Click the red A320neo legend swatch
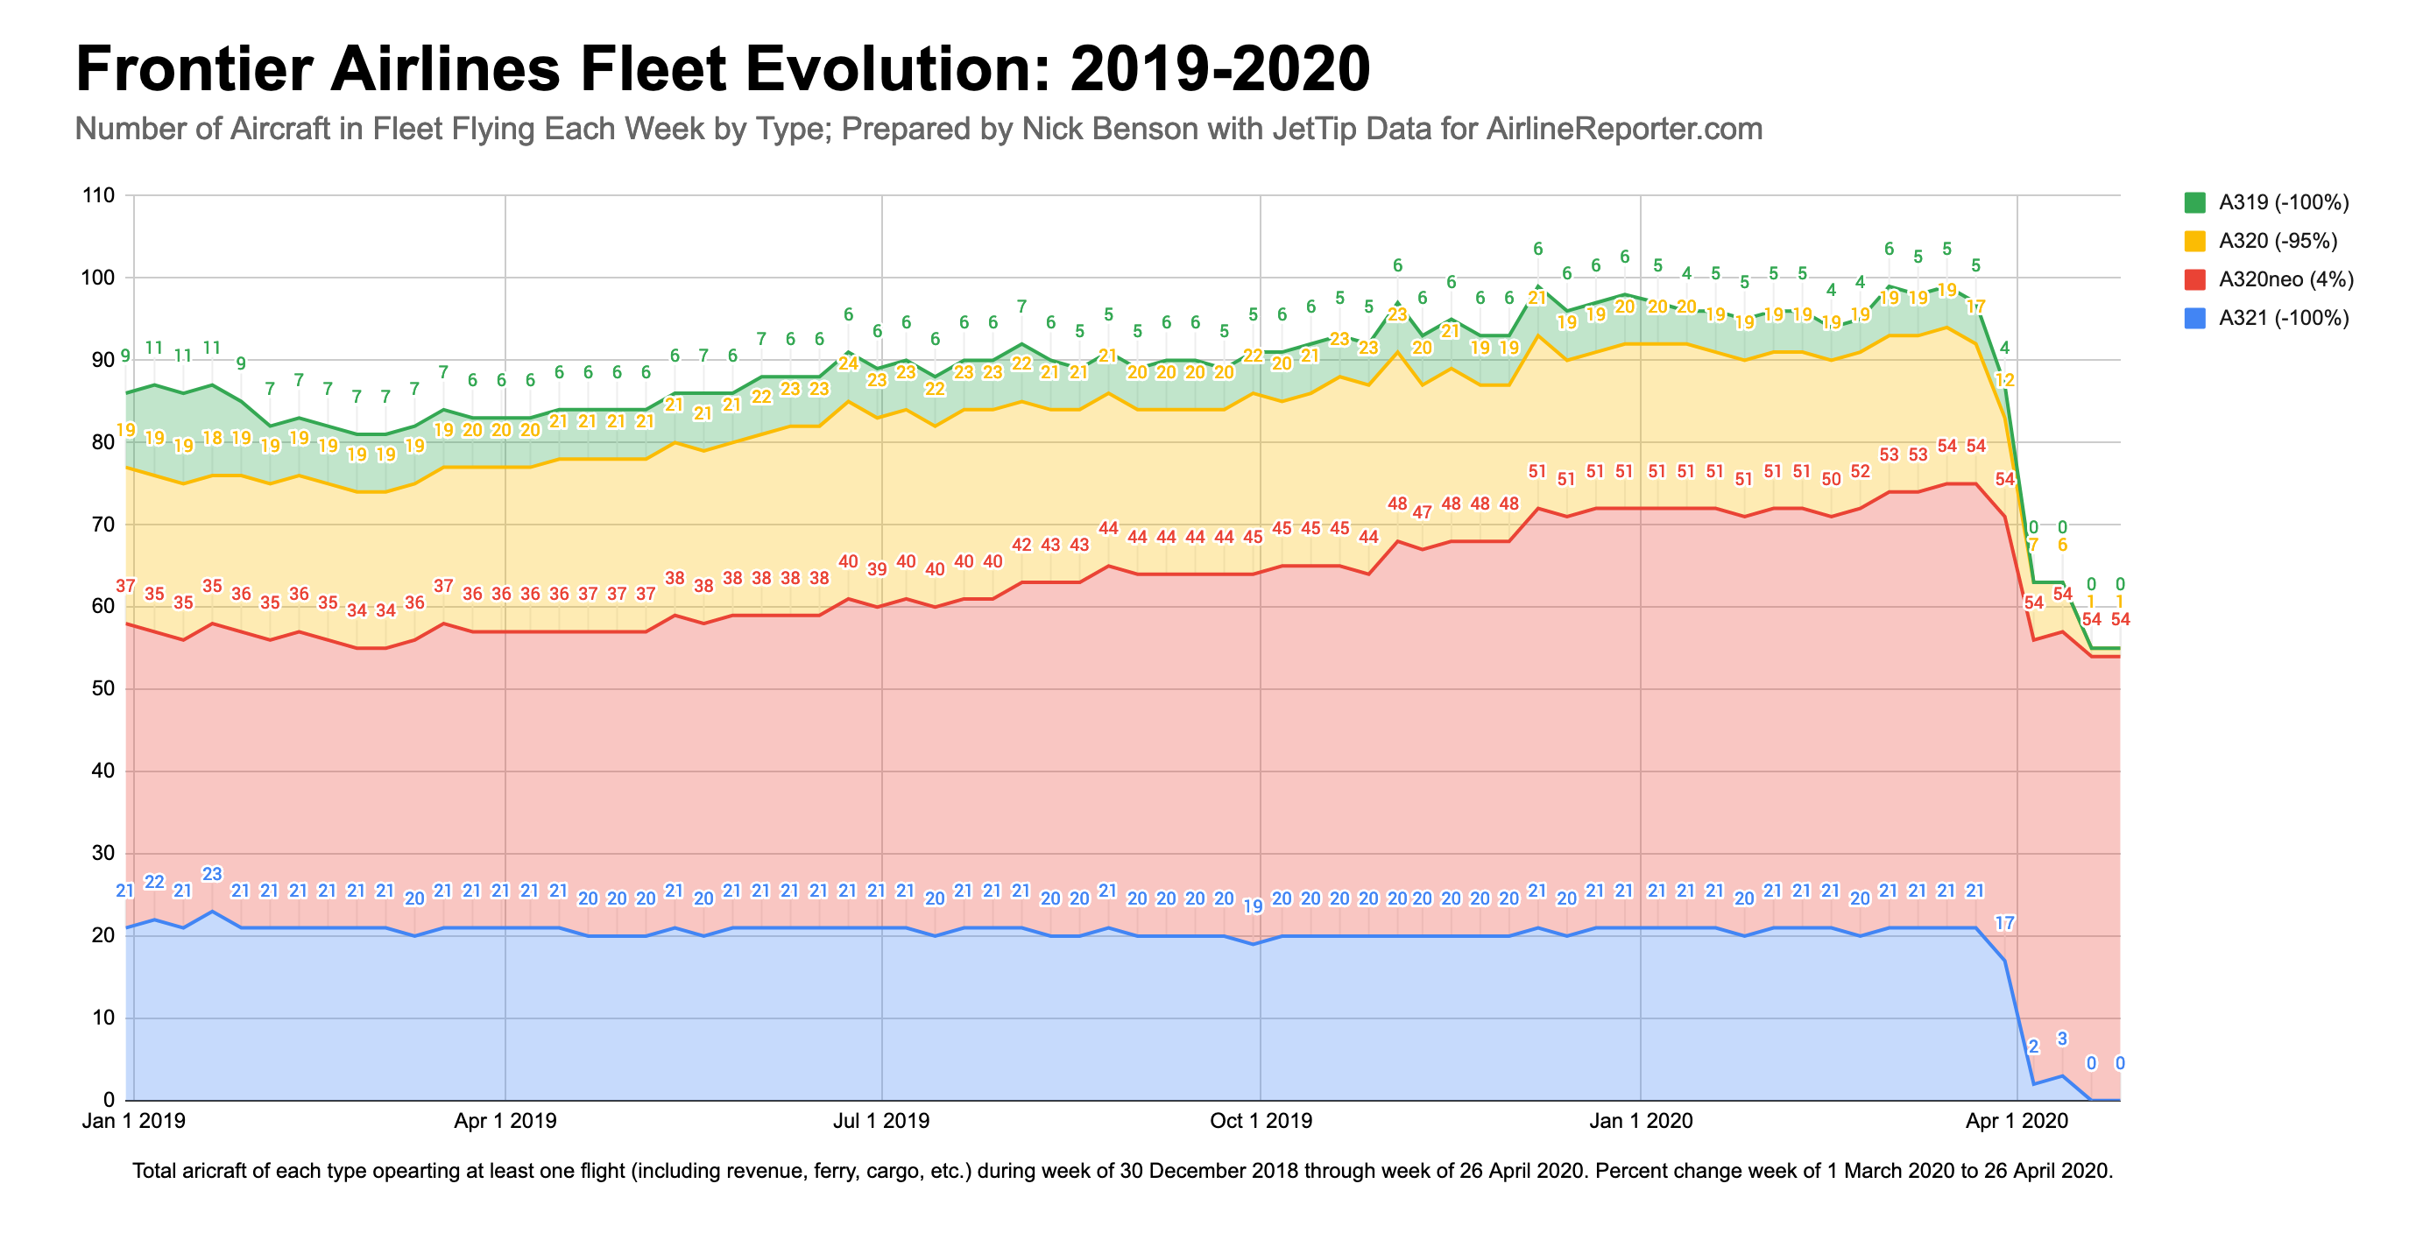The width and height of the screenshot is (2416, 1240). pos(2194,279)
